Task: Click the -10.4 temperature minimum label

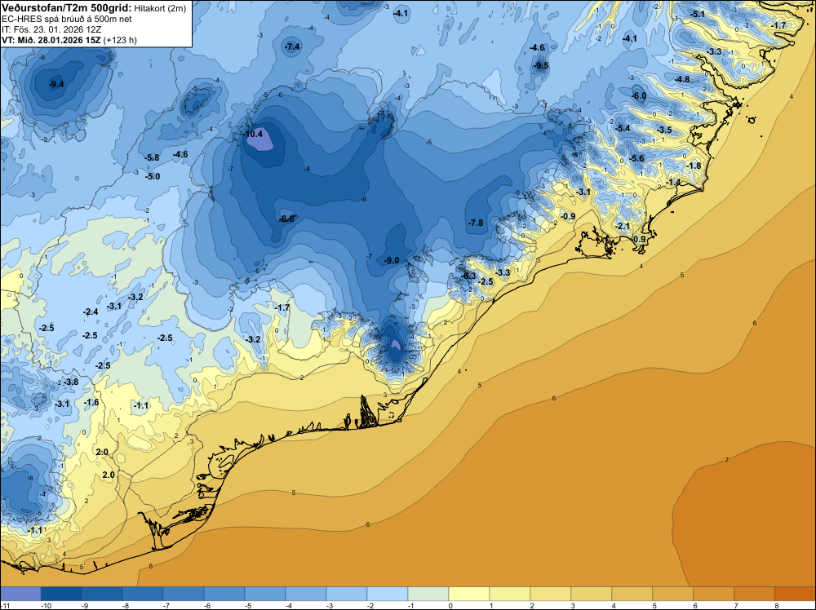Action: (x=254, y=134)
